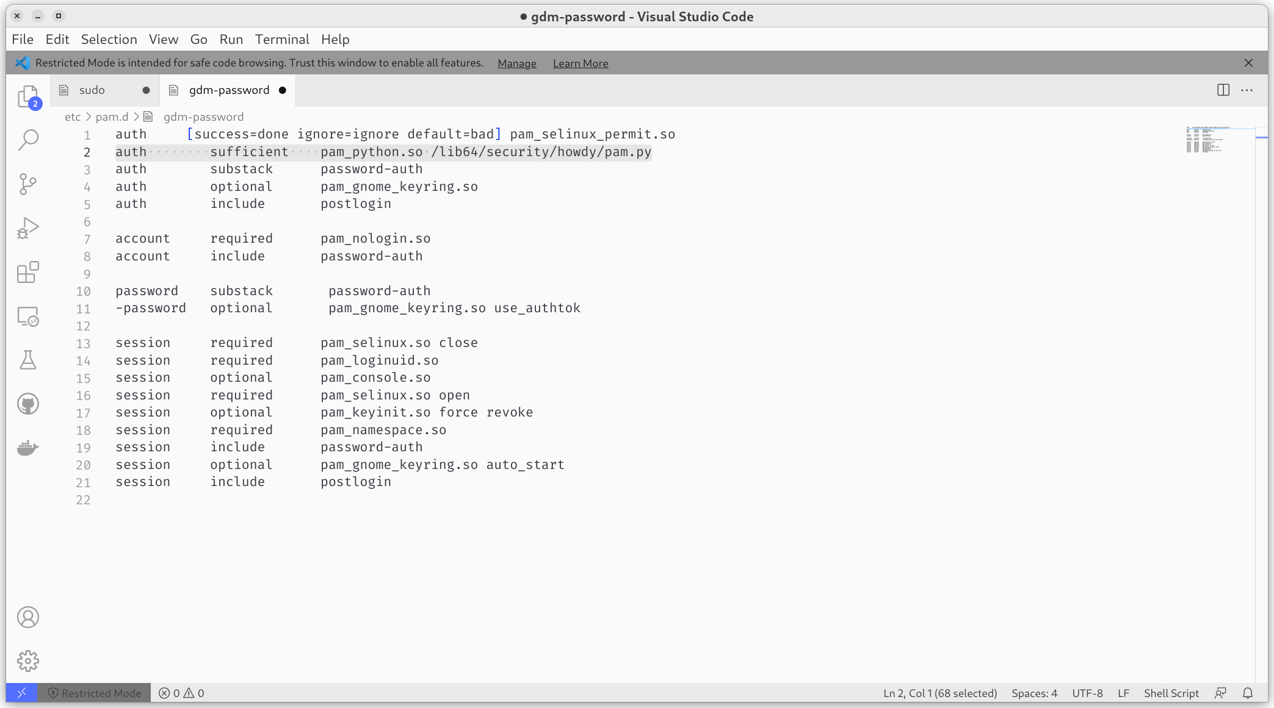This screenshot has width=1274, height=708.
Task: Click the Run and Debug icon
Action: coord(28,227)
